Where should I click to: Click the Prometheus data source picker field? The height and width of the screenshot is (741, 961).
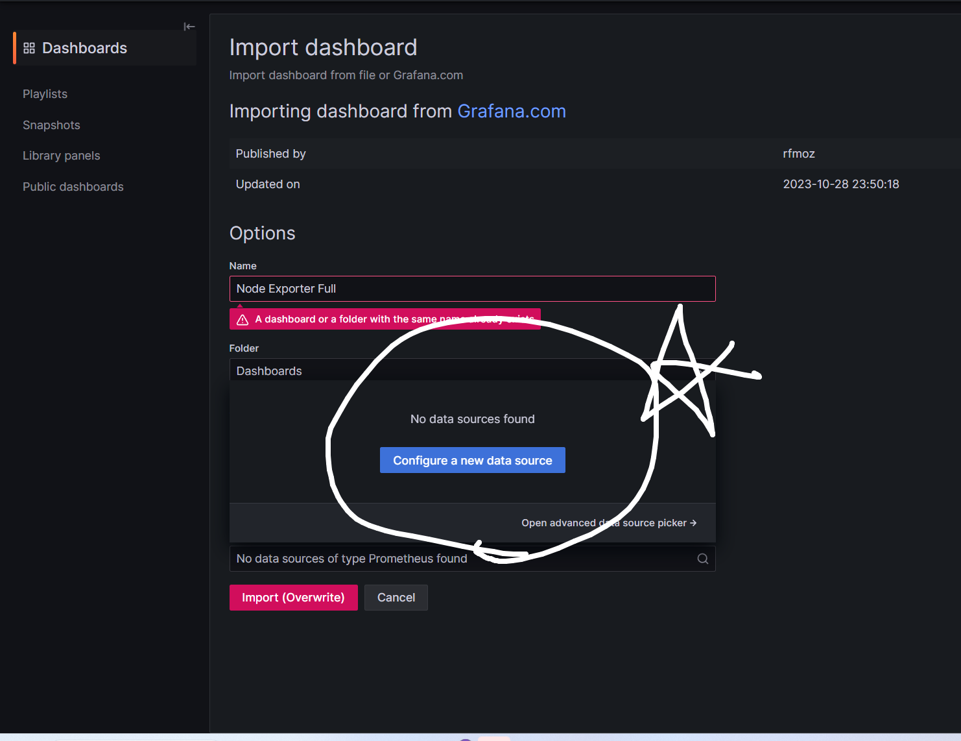click(472, 559)
